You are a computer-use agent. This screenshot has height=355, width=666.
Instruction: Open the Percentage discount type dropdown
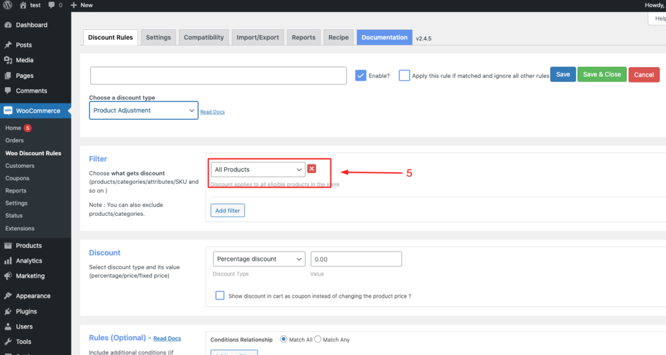point(259,259)
